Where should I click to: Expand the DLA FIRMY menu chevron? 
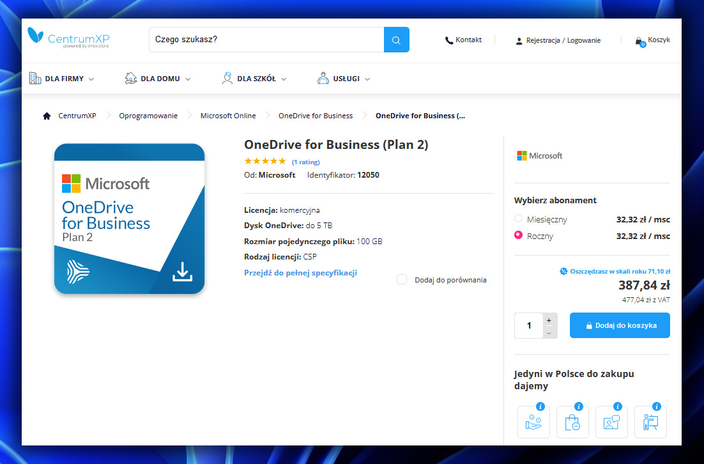click(x=91, y=79)
